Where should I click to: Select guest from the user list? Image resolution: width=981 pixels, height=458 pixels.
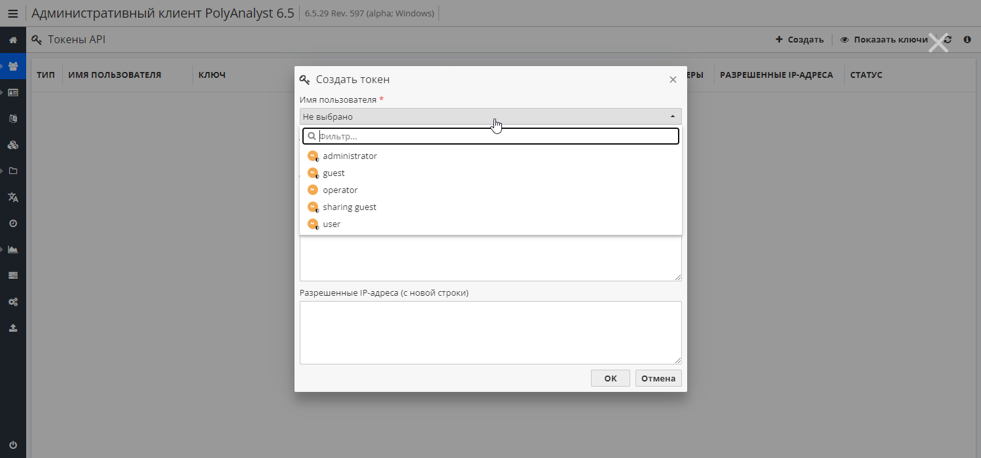click(491, 173)
